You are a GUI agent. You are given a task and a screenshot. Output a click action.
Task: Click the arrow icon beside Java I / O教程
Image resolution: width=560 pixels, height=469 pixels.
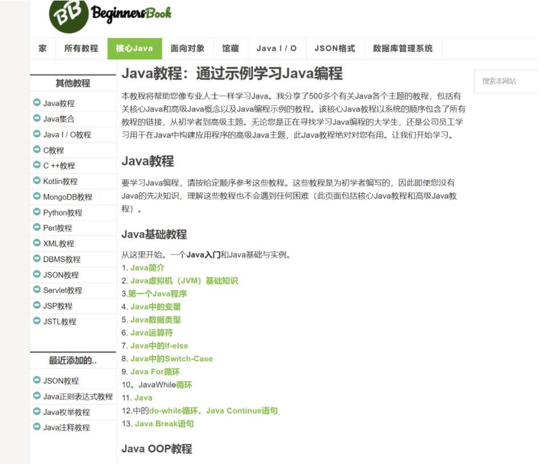coord(37,134)
